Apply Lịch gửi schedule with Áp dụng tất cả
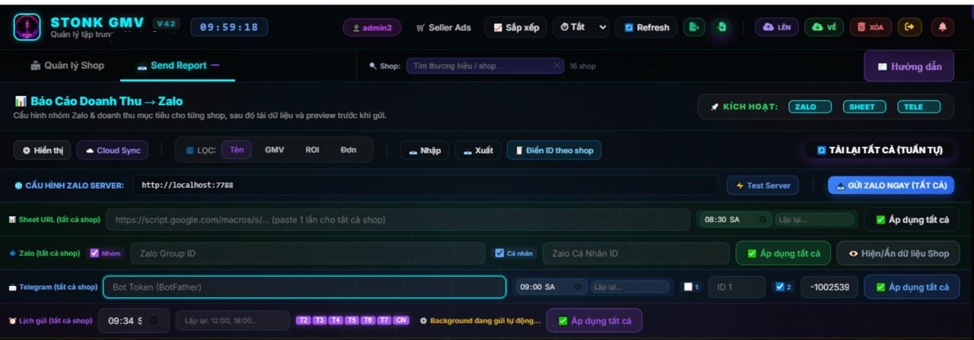 point(594,321)
